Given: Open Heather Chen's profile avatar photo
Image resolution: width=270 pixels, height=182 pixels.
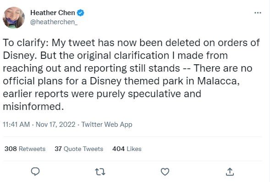Looking at the screenshot, I should click(14, 17).
